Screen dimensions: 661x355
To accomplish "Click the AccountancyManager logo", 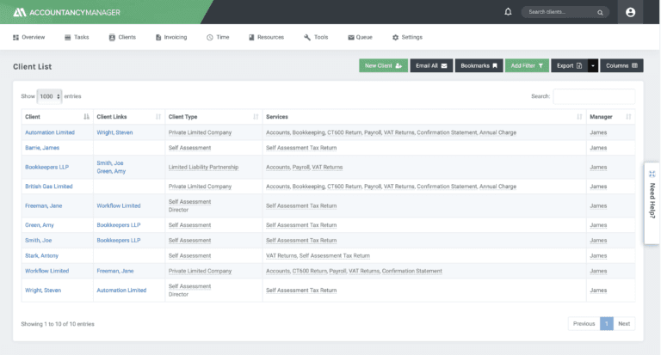I will 66,12.
